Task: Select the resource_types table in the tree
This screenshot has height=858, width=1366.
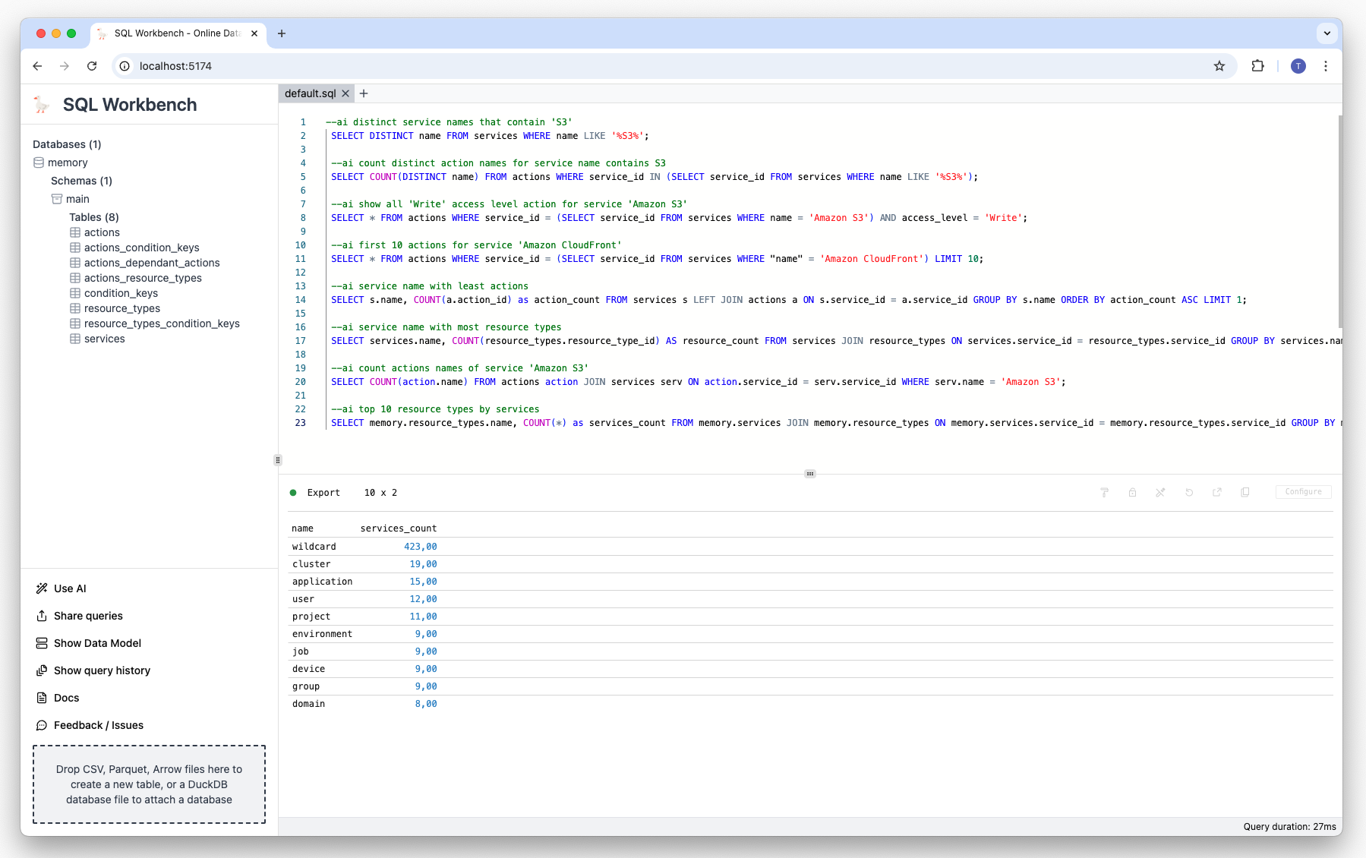Action: click(121, 308)
